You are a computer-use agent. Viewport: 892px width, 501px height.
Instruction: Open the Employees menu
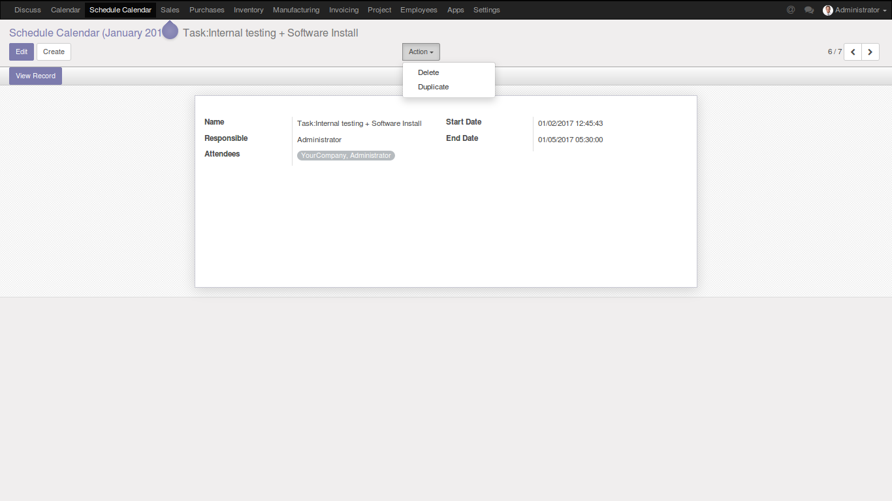[x=419, y=10]
